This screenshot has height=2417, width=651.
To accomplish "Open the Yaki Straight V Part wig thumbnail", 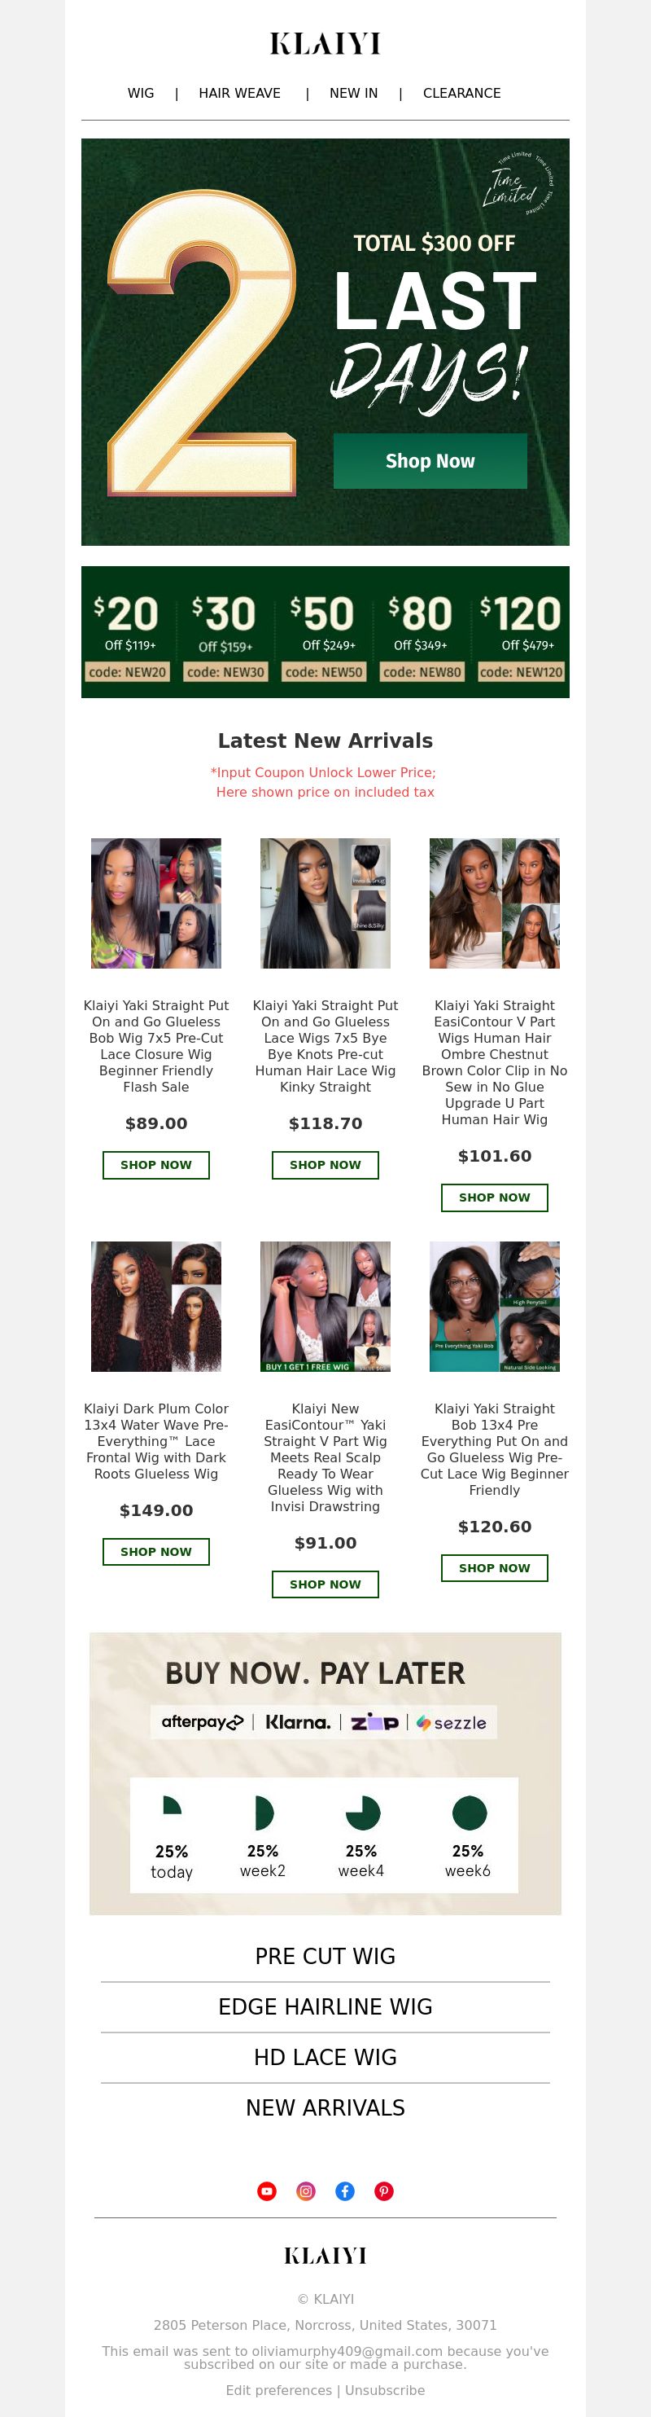I will point(495,903).
